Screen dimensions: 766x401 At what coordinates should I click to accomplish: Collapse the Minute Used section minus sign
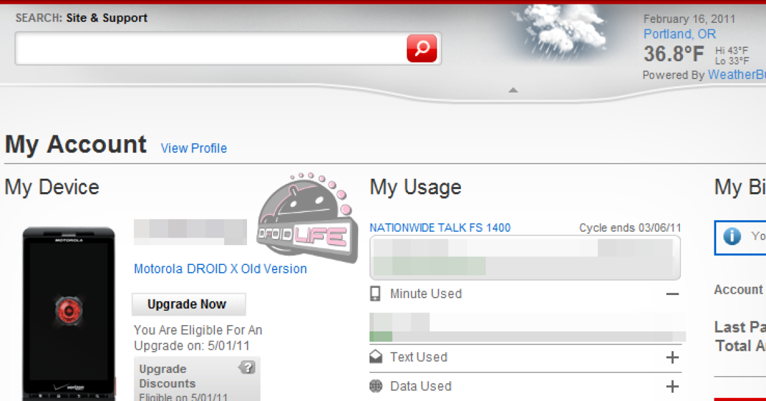672,294
